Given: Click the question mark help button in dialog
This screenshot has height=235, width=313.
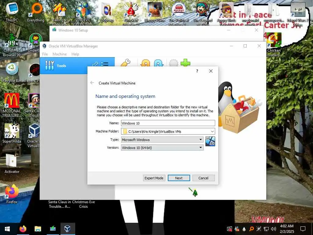Looking at the screenshot, I should (x=197, y=71).
